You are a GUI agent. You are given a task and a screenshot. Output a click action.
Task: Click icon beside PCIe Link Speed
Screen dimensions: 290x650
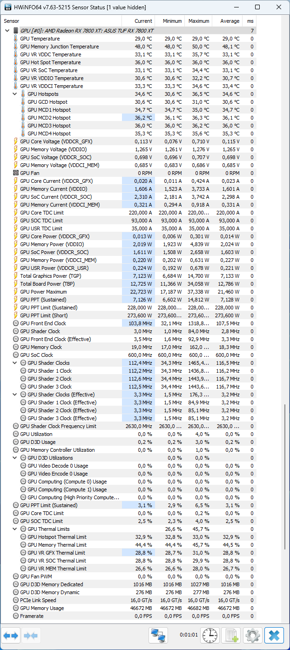(16, 600)
